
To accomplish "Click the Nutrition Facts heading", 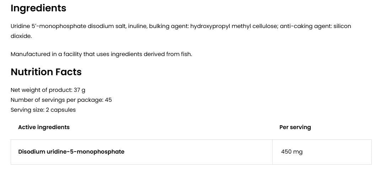I will 46,72.
